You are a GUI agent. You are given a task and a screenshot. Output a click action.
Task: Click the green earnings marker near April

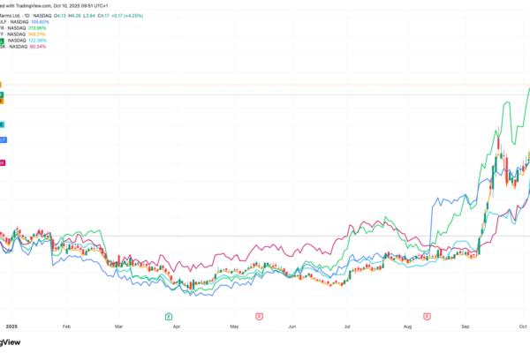[167, 315]
